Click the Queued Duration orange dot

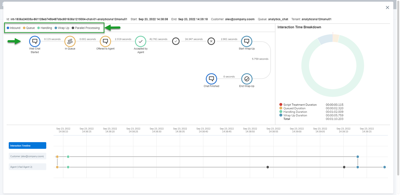point(281,108)
